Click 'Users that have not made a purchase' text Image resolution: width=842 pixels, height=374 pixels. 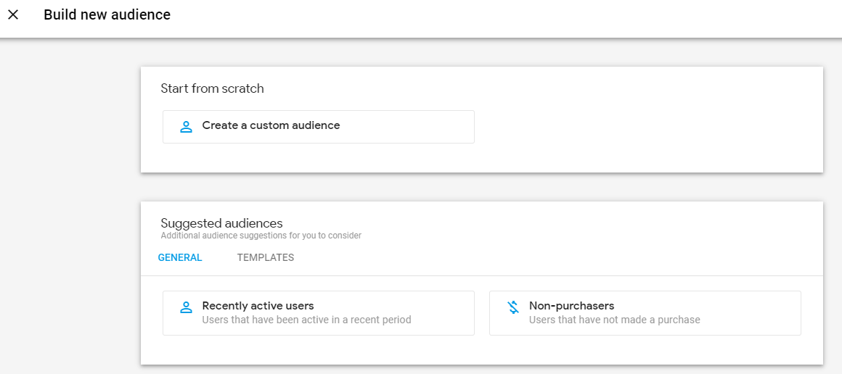(614, 320)
